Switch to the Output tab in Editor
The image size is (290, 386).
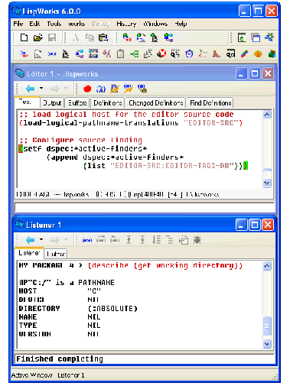point(52,103)
